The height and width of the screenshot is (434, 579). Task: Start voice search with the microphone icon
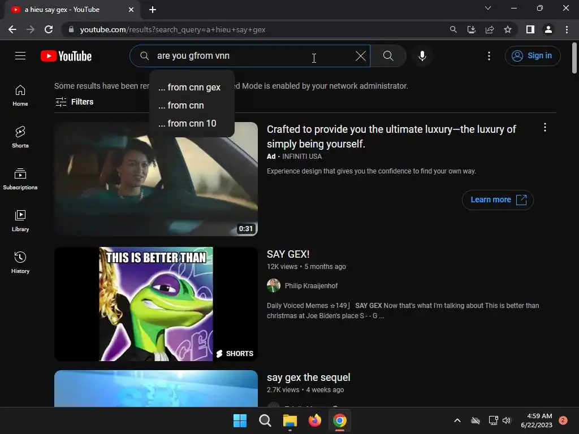point(422,56)
